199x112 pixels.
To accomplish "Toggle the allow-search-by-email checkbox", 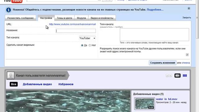I will pos(187,55).
